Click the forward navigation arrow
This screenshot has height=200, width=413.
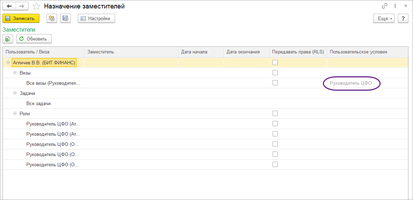coord(21,6)
